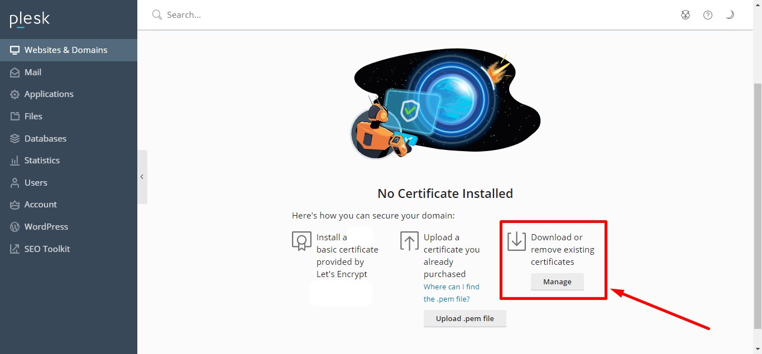Click the Mail envelope icon

pyautogui.click(x=15, y=72)
